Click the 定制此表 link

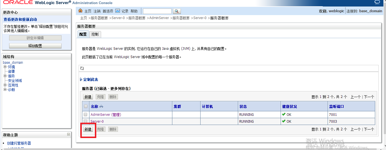pos(91,79)
